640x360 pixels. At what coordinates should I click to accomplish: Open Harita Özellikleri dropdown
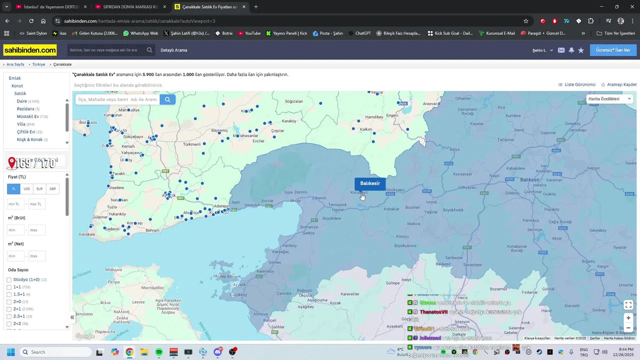pyautogui.click(x=610, y=99)
